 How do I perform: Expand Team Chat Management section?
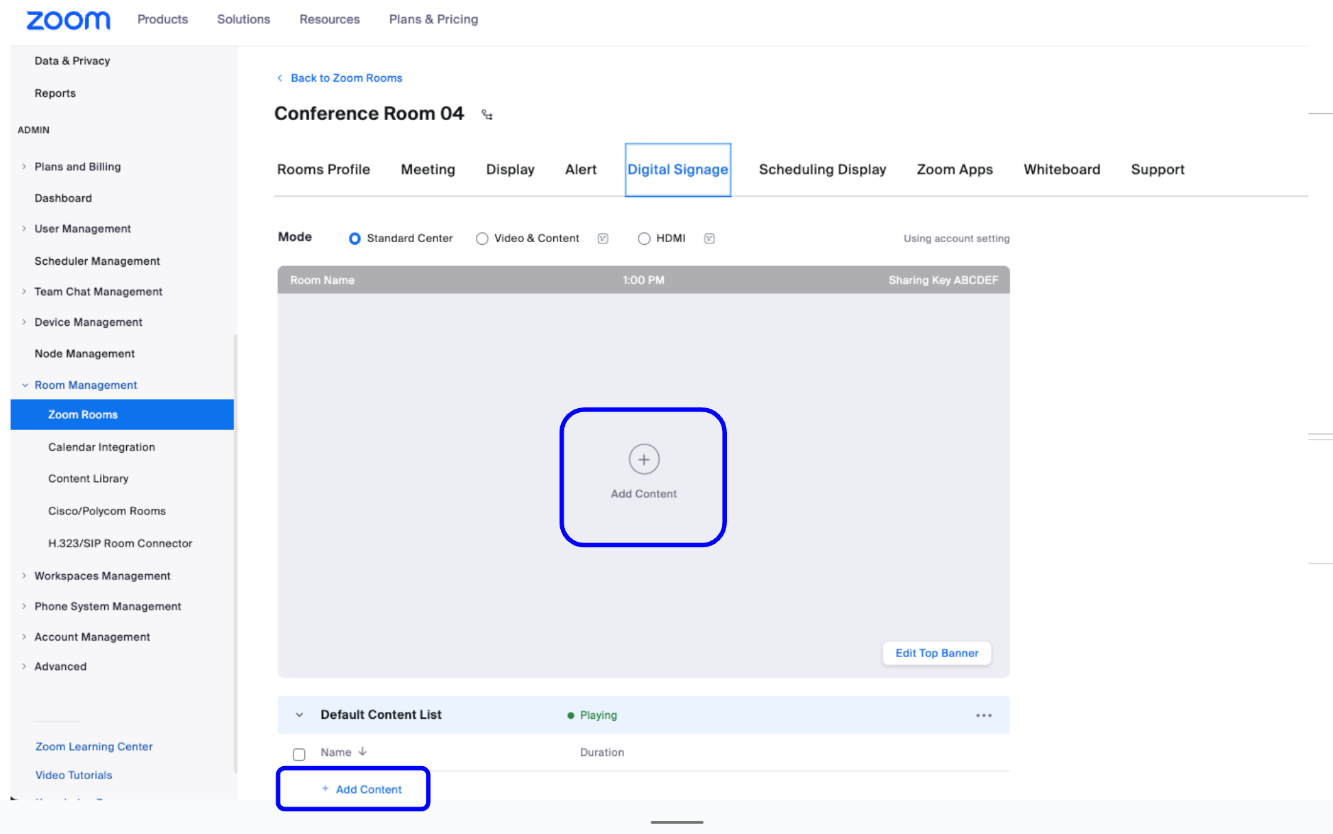tap(24, 291)
